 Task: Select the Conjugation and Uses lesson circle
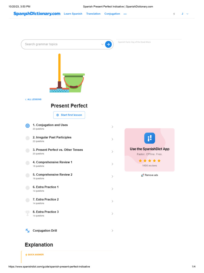coord(28,126)
